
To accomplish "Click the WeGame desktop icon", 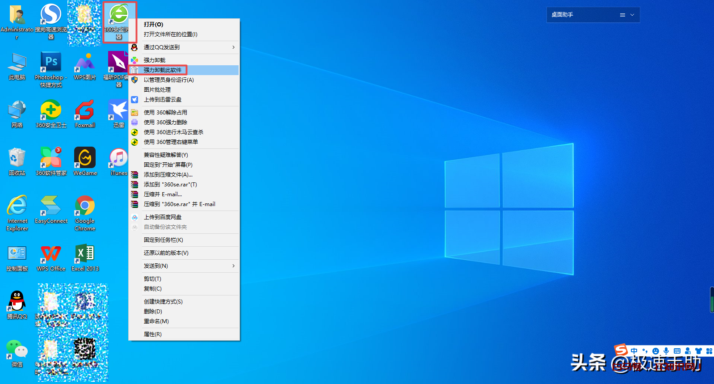I will [85, 159].
